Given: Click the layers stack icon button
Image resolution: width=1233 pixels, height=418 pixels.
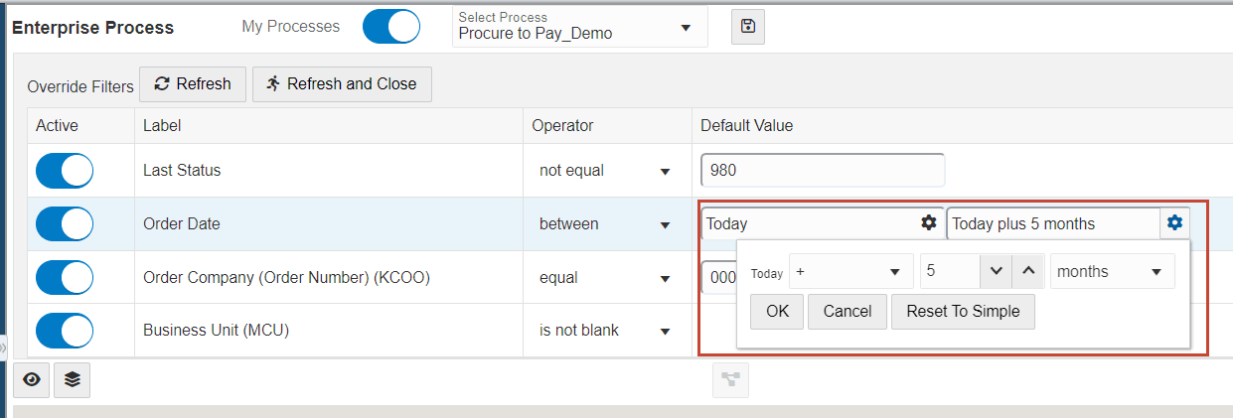Looking at the screenshot, I should tap(72, 380).
